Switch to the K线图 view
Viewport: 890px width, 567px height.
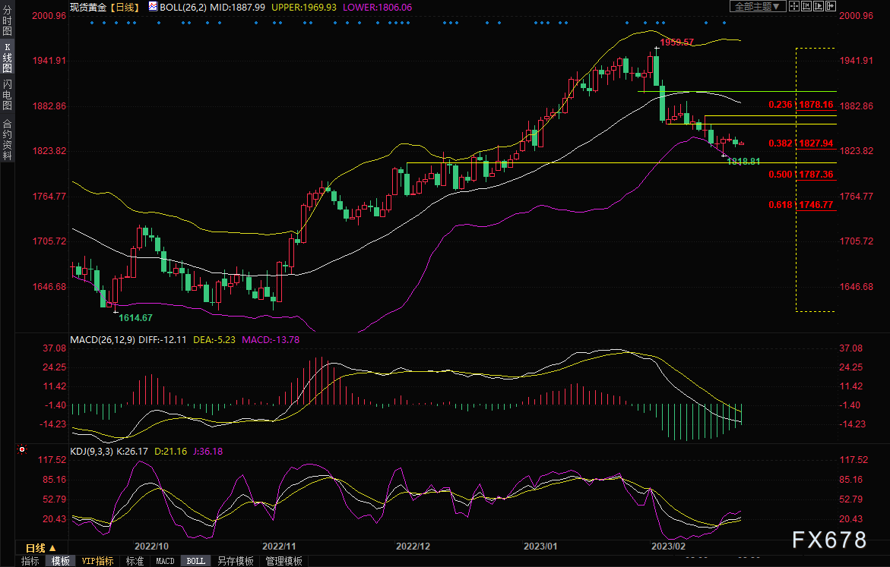8,58
